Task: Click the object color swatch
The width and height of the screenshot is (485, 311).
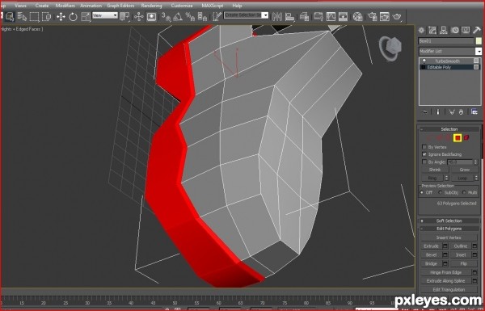Action: (x=479, y=41)
